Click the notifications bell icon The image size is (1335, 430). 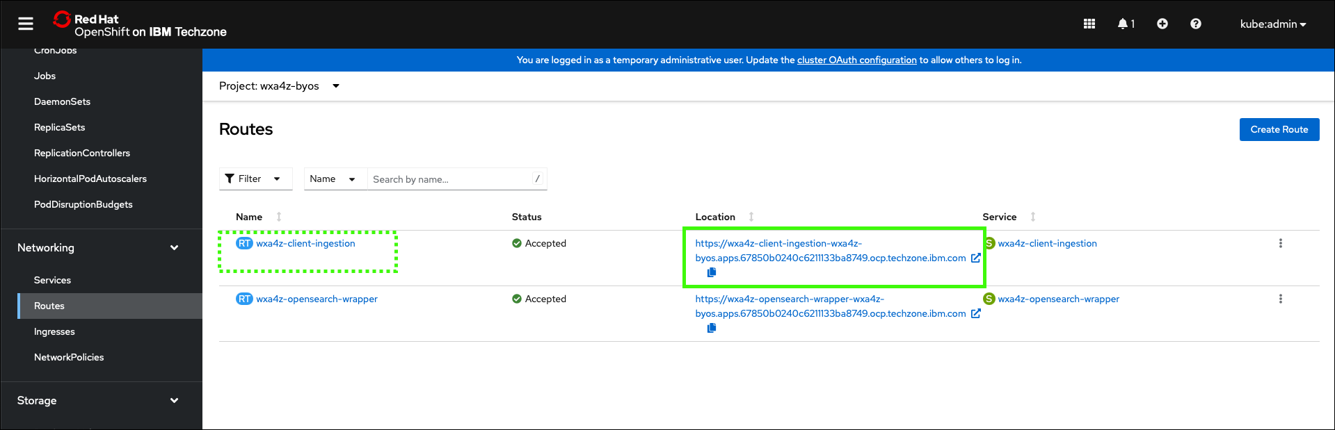[x=1124, y=24]
